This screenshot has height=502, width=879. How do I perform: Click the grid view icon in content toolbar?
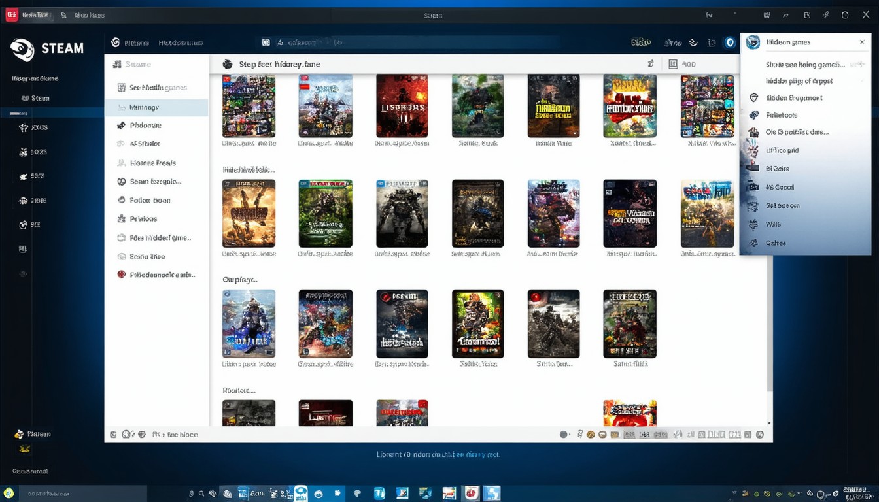pos(673,64)
